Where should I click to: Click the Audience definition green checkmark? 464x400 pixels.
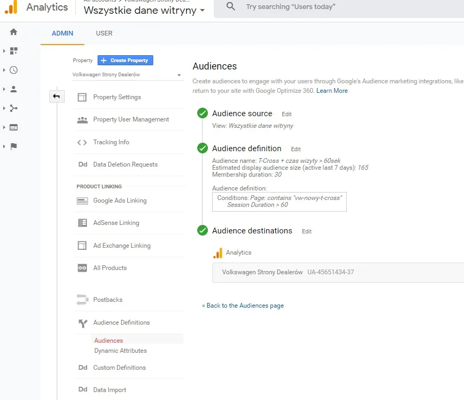203,148
